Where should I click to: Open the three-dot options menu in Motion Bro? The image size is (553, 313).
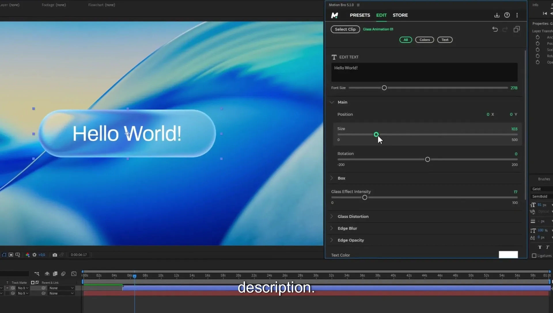pyautogui.click(x=517, y=15)
